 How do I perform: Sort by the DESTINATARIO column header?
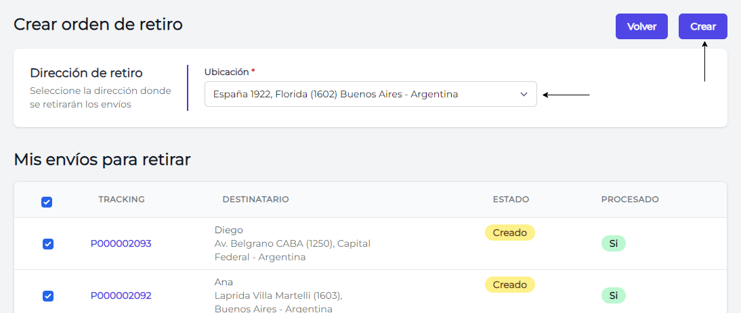pos(255,199)
